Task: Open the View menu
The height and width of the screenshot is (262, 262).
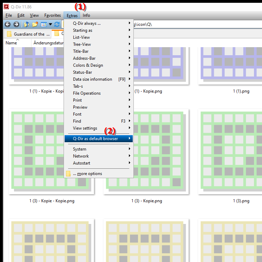Action: pos(34,15)
